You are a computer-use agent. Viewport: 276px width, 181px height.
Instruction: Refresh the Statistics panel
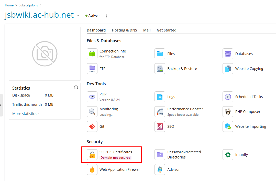pos(76,88)
